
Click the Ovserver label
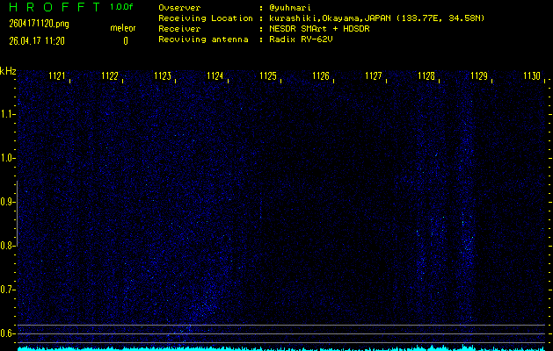pyautogui.click(x=179, y=8)
